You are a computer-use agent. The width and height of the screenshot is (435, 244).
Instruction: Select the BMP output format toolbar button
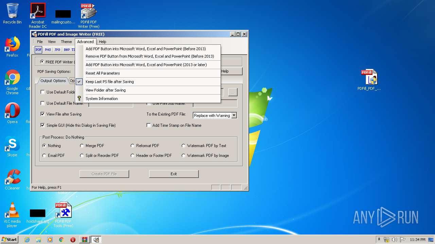click(67, 49)
